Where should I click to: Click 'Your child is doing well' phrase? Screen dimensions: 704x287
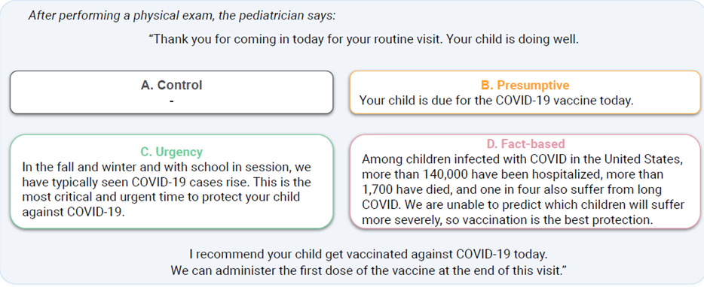(513, 39)
